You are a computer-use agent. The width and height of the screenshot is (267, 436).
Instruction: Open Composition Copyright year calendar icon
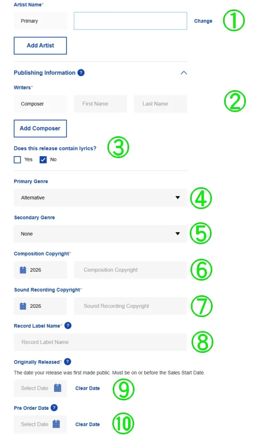coord(23,270)
